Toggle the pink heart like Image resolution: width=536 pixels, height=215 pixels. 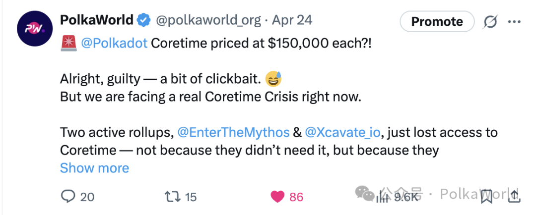tap(277, 197)
